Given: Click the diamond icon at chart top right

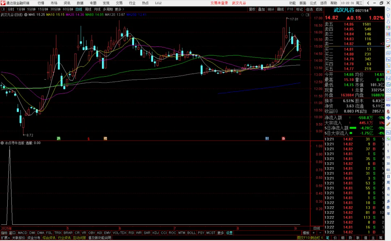Looking at the screenshot, I should coord(302,15).
